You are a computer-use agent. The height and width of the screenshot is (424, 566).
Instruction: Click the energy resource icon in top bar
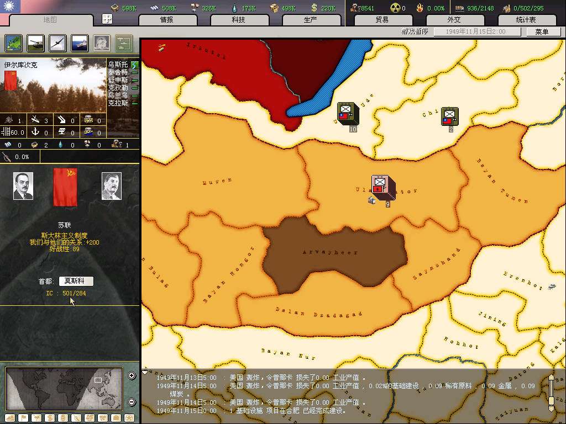tap(115, 8)
